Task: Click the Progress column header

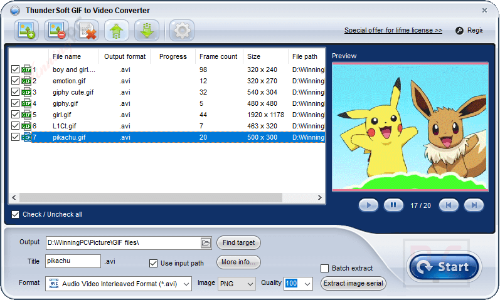Action: pos(173,56)
